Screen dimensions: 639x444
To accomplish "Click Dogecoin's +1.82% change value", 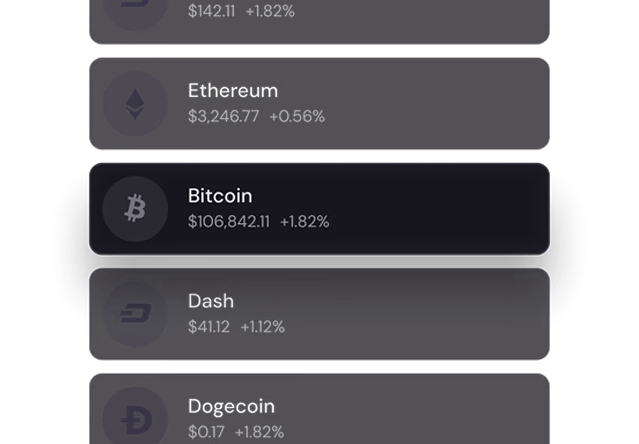I will pos(259,432).
